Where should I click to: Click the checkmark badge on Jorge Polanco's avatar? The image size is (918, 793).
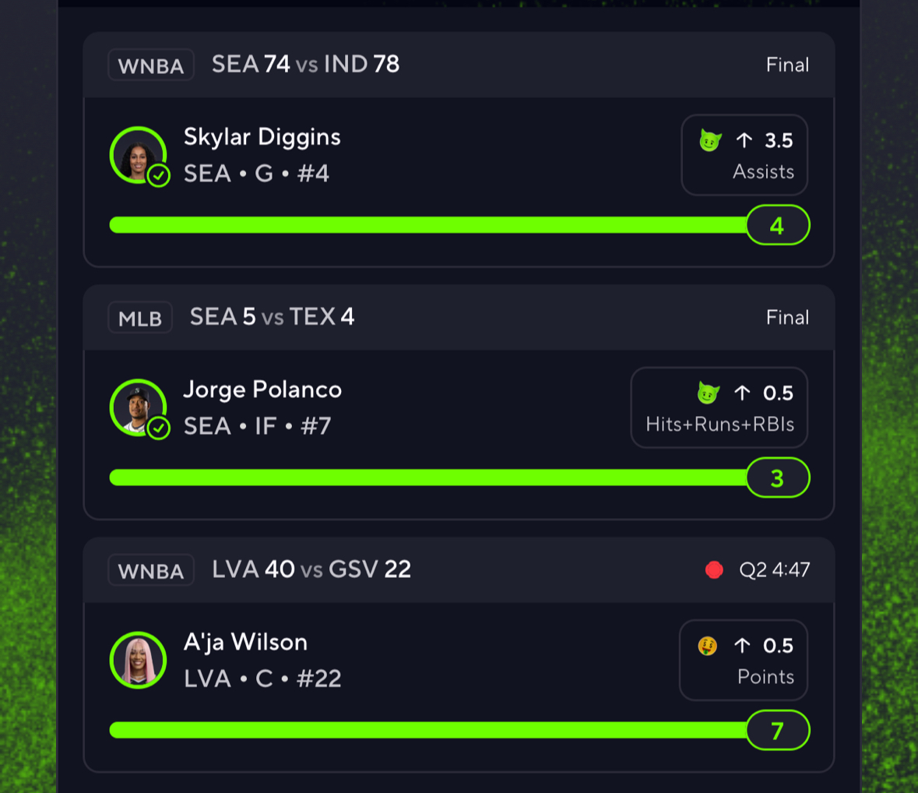158,428
